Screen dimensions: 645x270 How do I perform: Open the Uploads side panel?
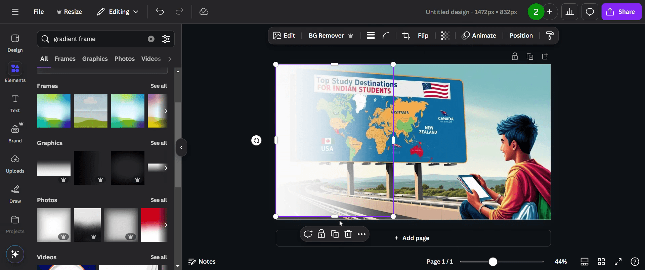pos(15,164)
